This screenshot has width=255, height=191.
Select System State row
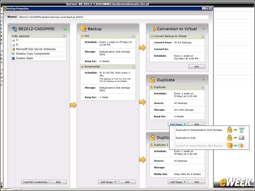click(x=39, y=58)
